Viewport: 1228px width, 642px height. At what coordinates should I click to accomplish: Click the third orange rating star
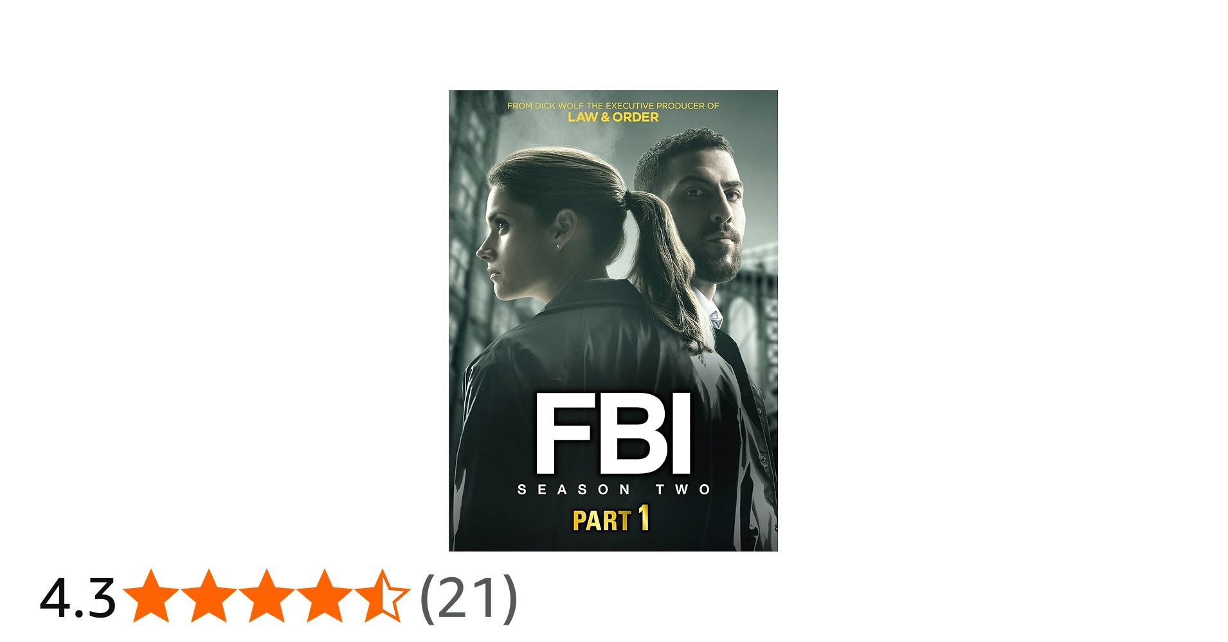tap(266, 596)
